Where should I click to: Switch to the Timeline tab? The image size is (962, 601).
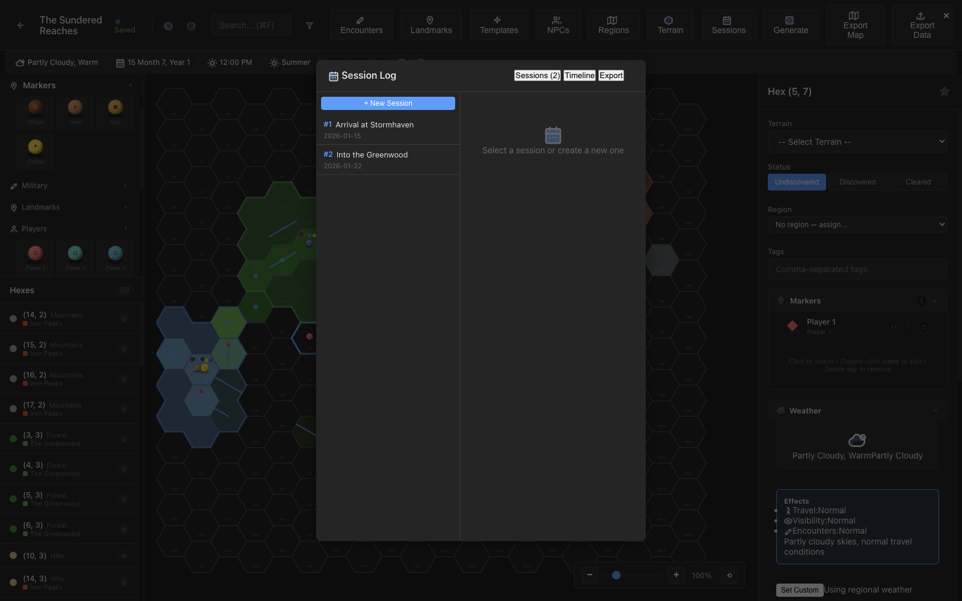tap(580, 75)
